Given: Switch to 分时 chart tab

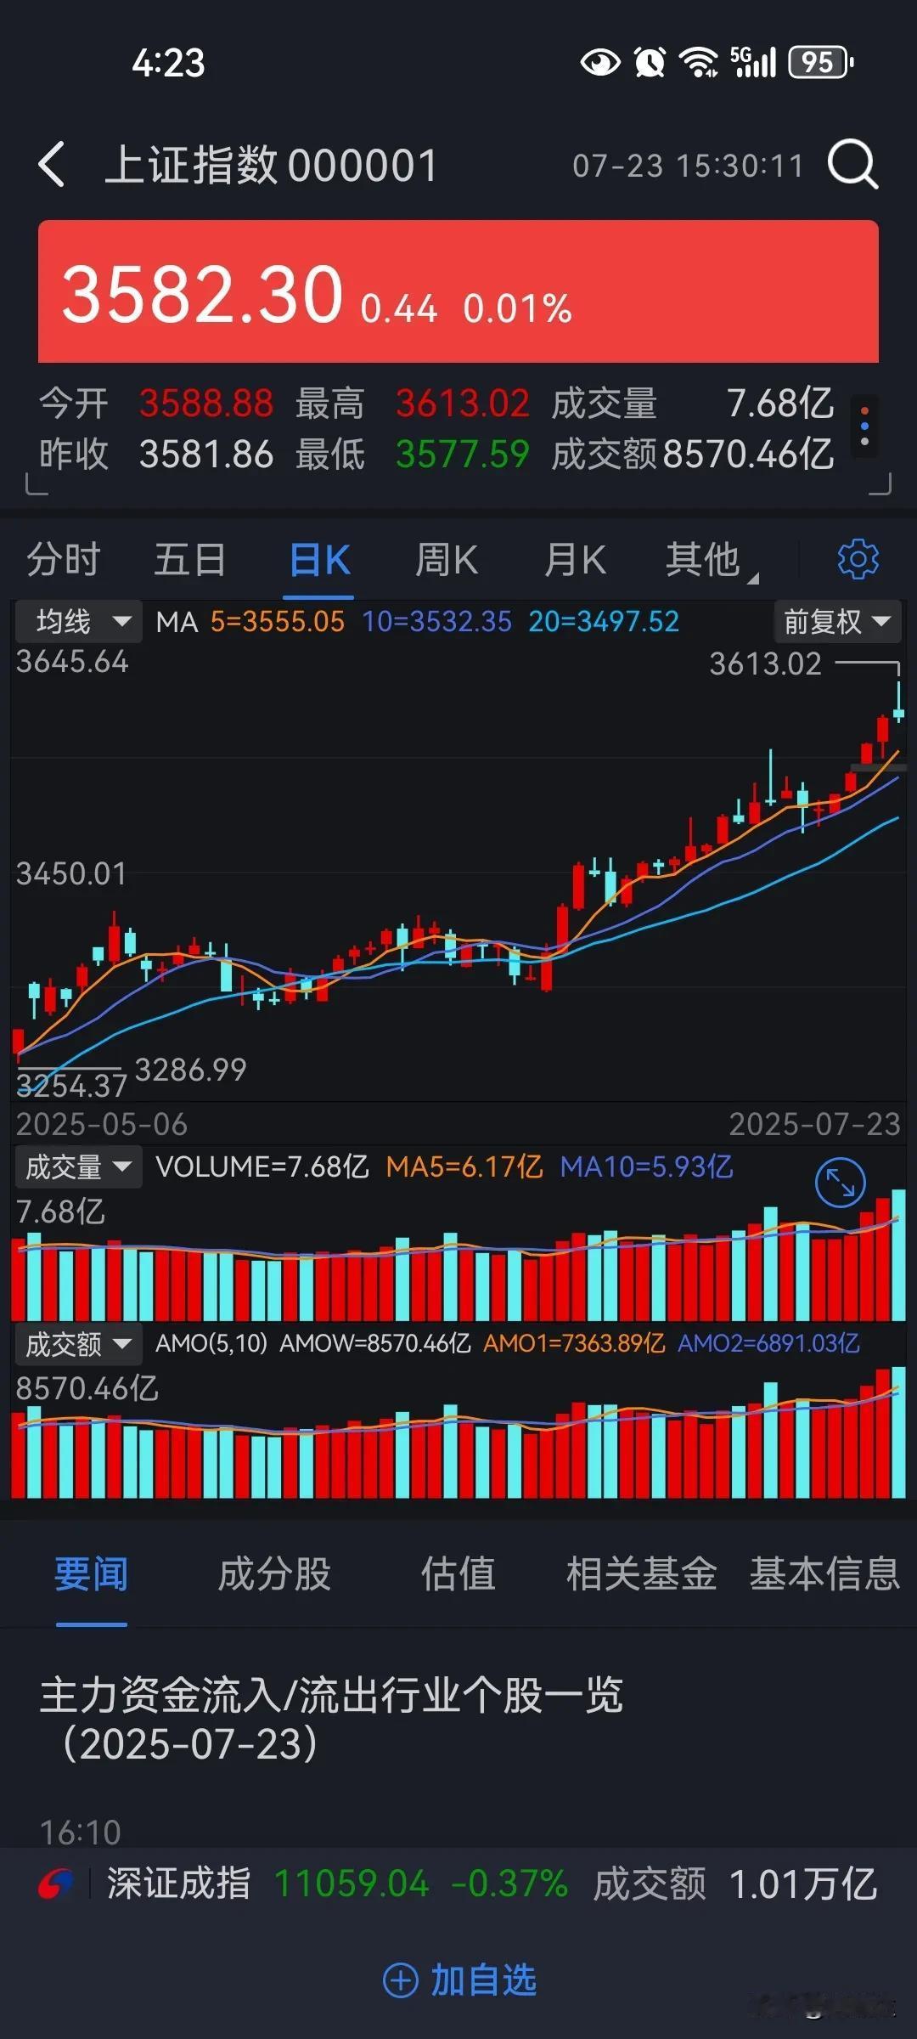Looking at the screenshot, I should point(64,560).
